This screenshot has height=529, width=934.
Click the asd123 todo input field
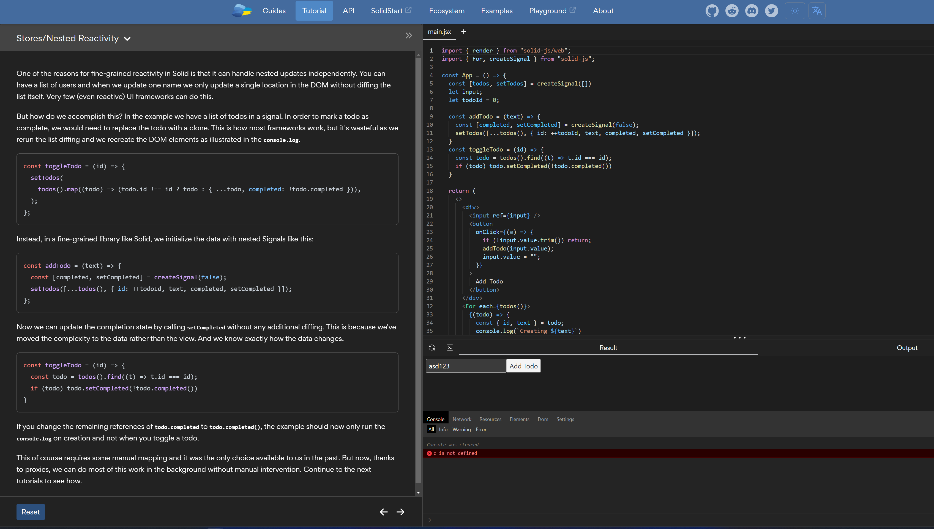(x=466, y=366)
